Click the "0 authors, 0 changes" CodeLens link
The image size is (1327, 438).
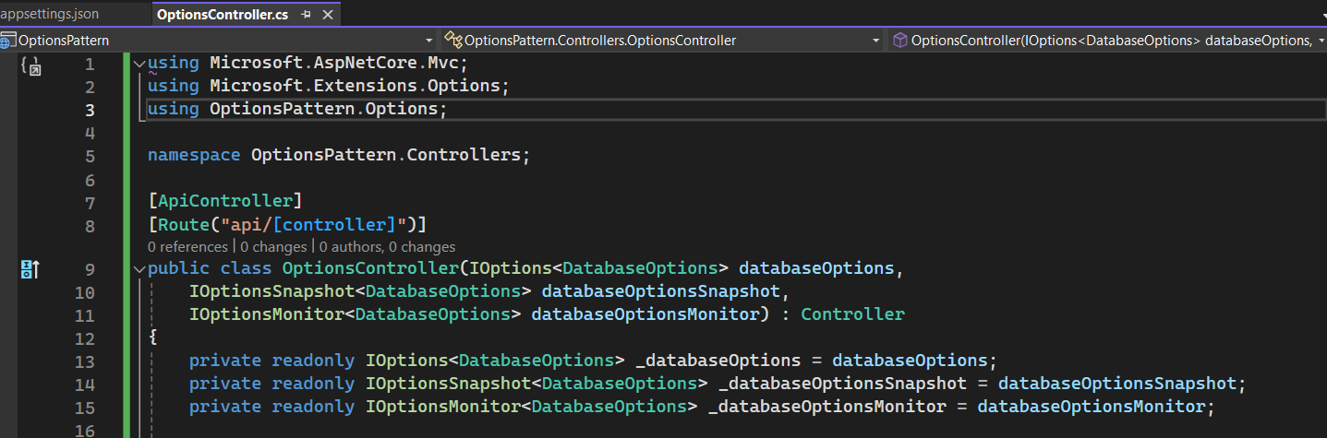387,246
